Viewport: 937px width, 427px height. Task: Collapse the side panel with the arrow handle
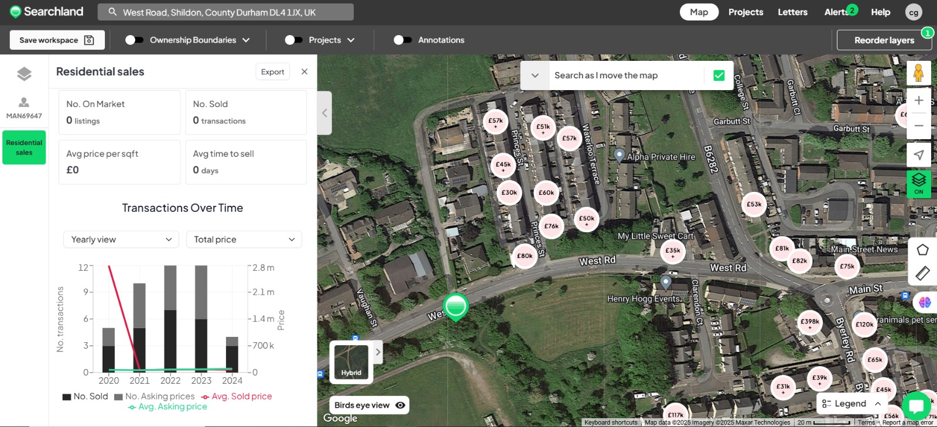324,113
